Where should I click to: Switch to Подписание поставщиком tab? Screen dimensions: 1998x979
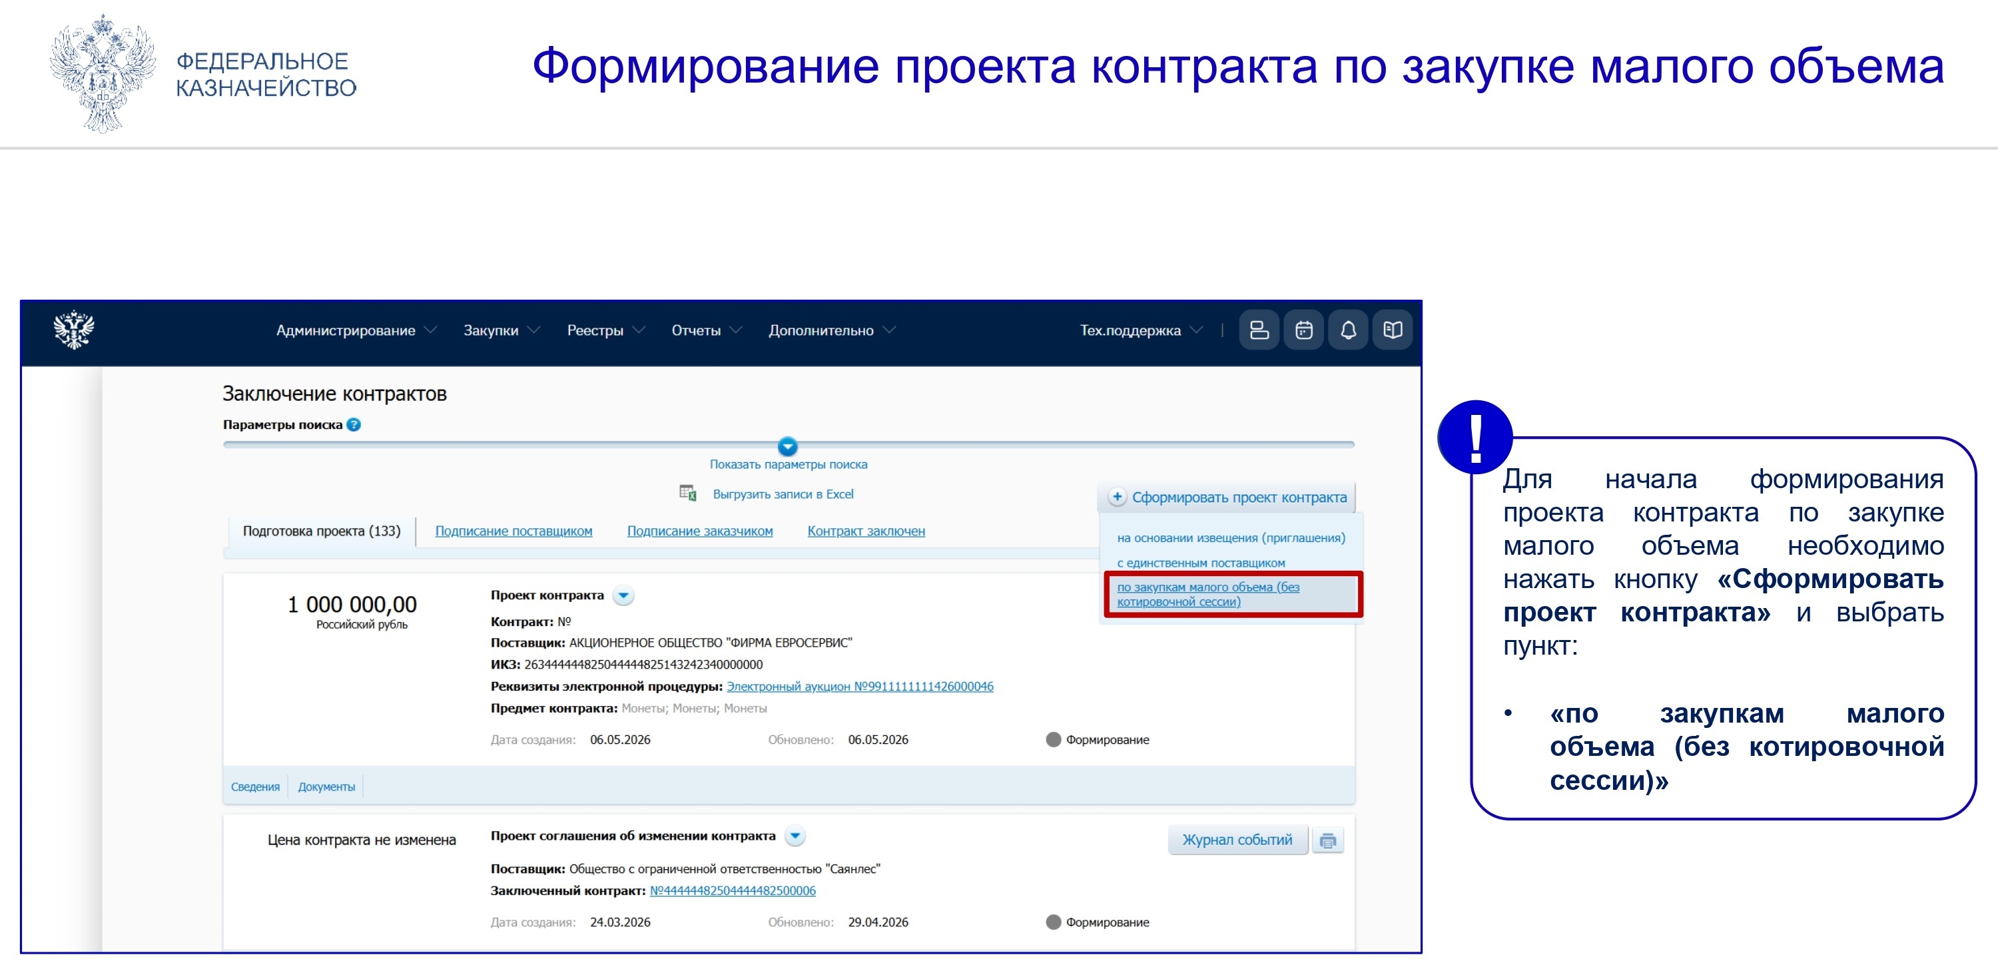coord(513,531)
